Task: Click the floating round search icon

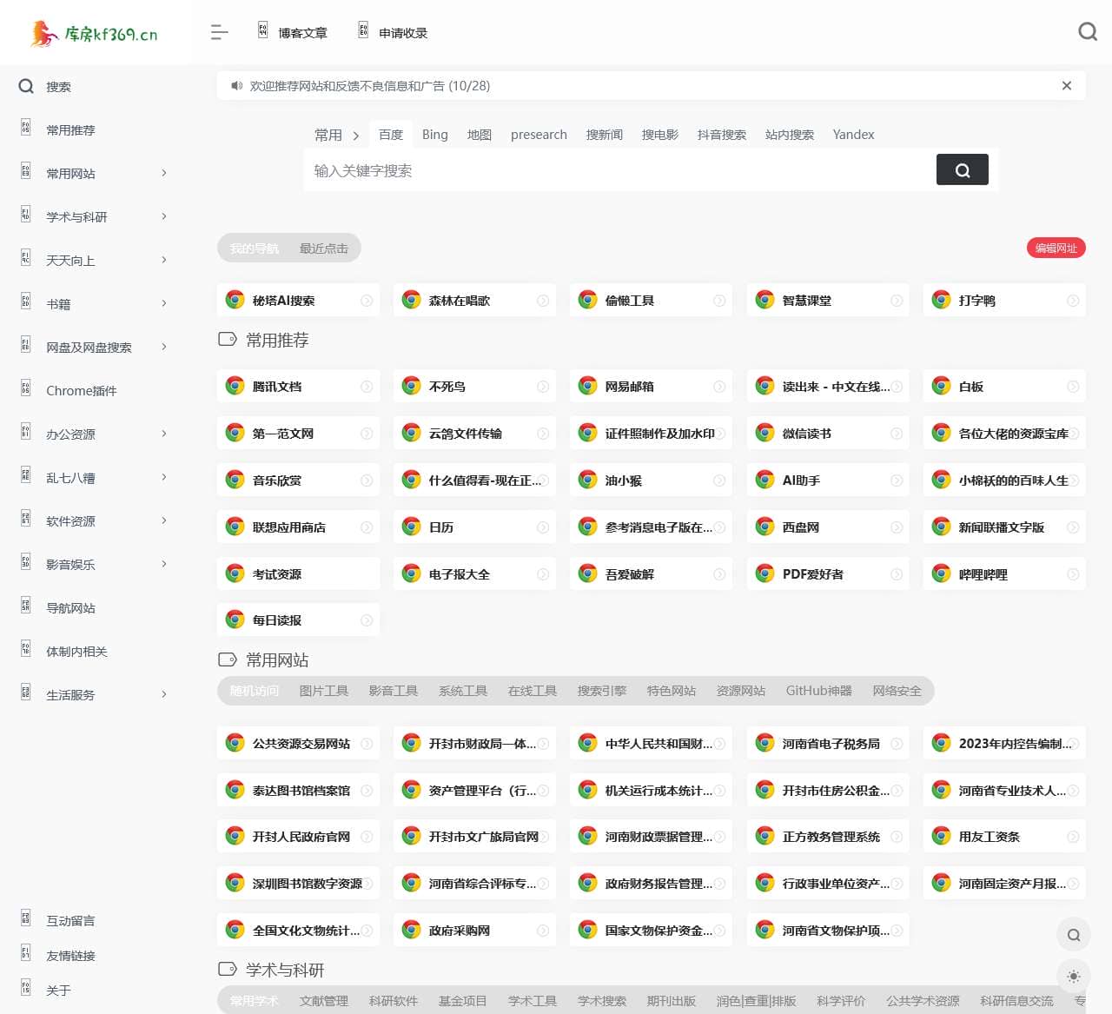Action: click(1074, 935)
